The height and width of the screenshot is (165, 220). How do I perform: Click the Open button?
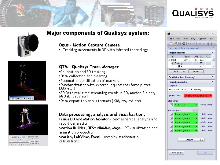[196, 71]
